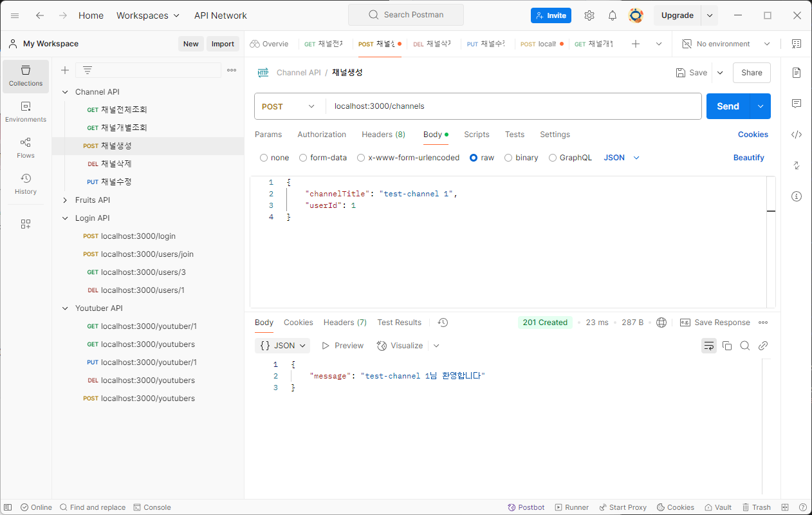Screen dimensions: 812x515
Task: Open the Upgrade arrow dropdown
Action: (710, 15)
